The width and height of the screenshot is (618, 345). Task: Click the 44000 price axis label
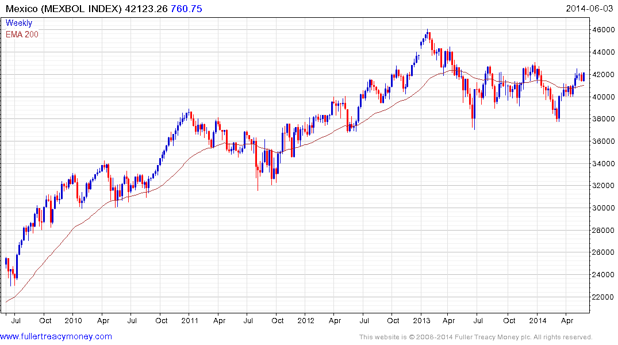coord(604,52)
